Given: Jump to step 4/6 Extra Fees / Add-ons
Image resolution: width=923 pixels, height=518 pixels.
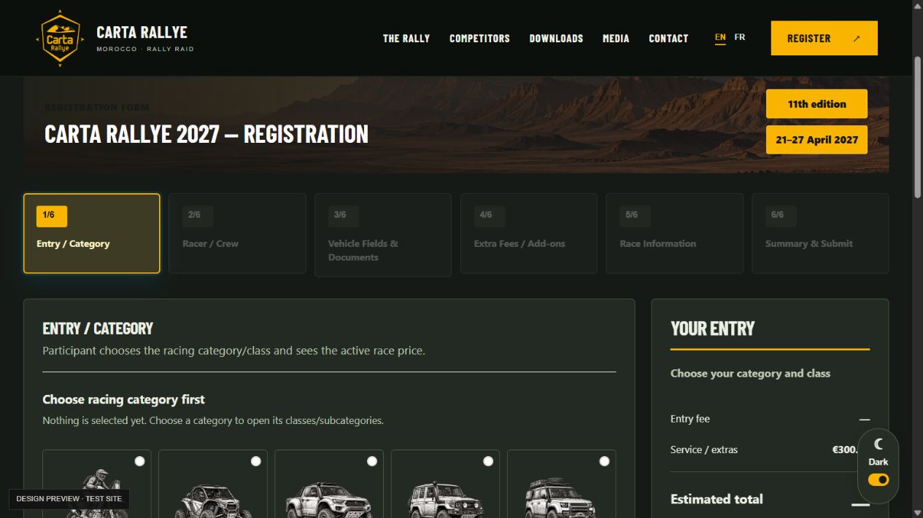Looking at the screenshot, I should click(529, 233).
